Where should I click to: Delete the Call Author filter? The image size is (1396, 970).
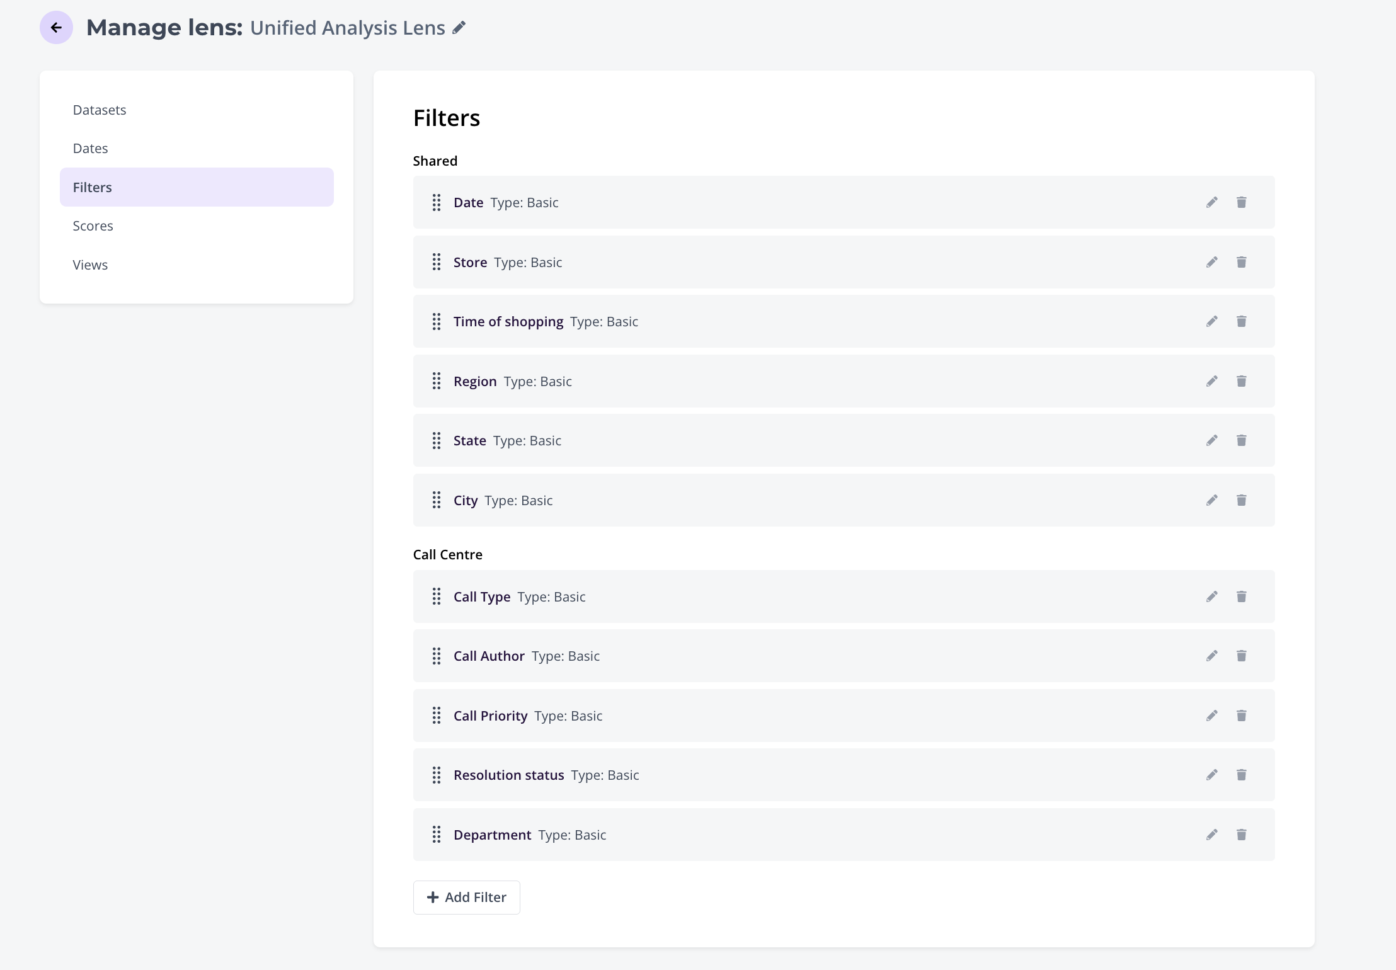[1241, 656]
